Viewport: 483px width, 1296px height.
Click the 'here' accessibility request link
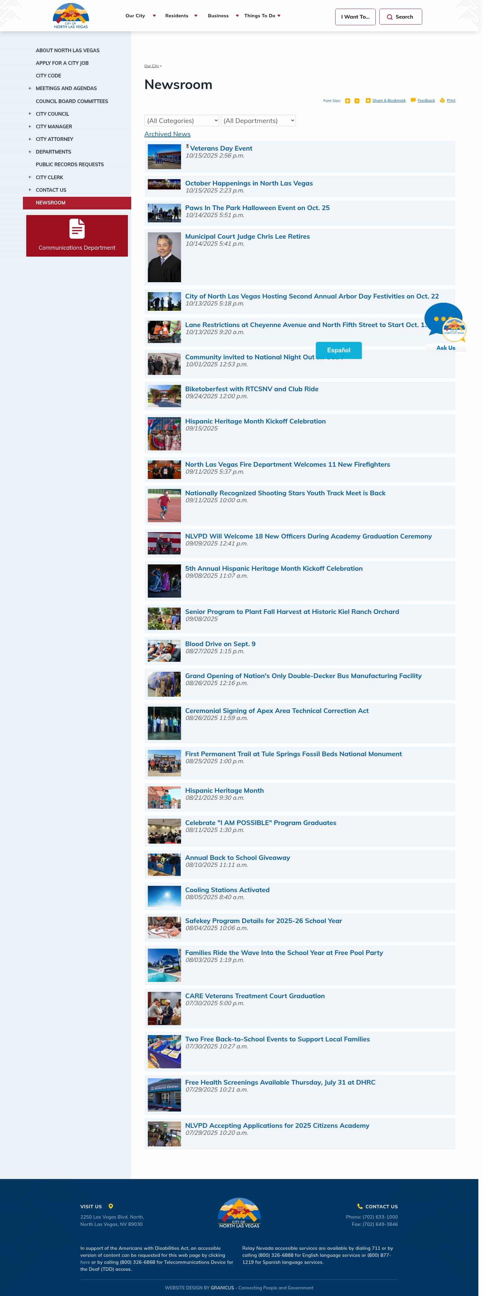point(85,1262)
